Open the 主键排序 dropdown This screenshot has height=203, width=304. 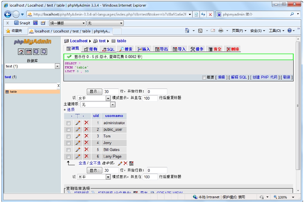pyautogui.click(x=98, y=105)
